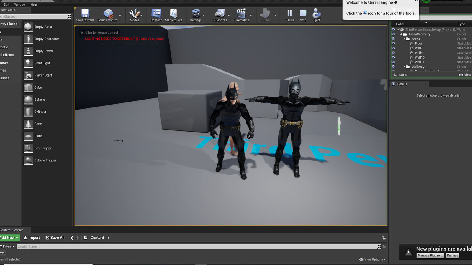Select the Empty Pawn icon

coord(28,51)
